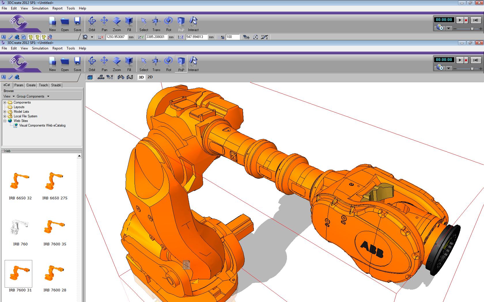Screen dimensions: 484x302
Task: Click Y coordinate field 3385.208001
Action: point(156,37)
